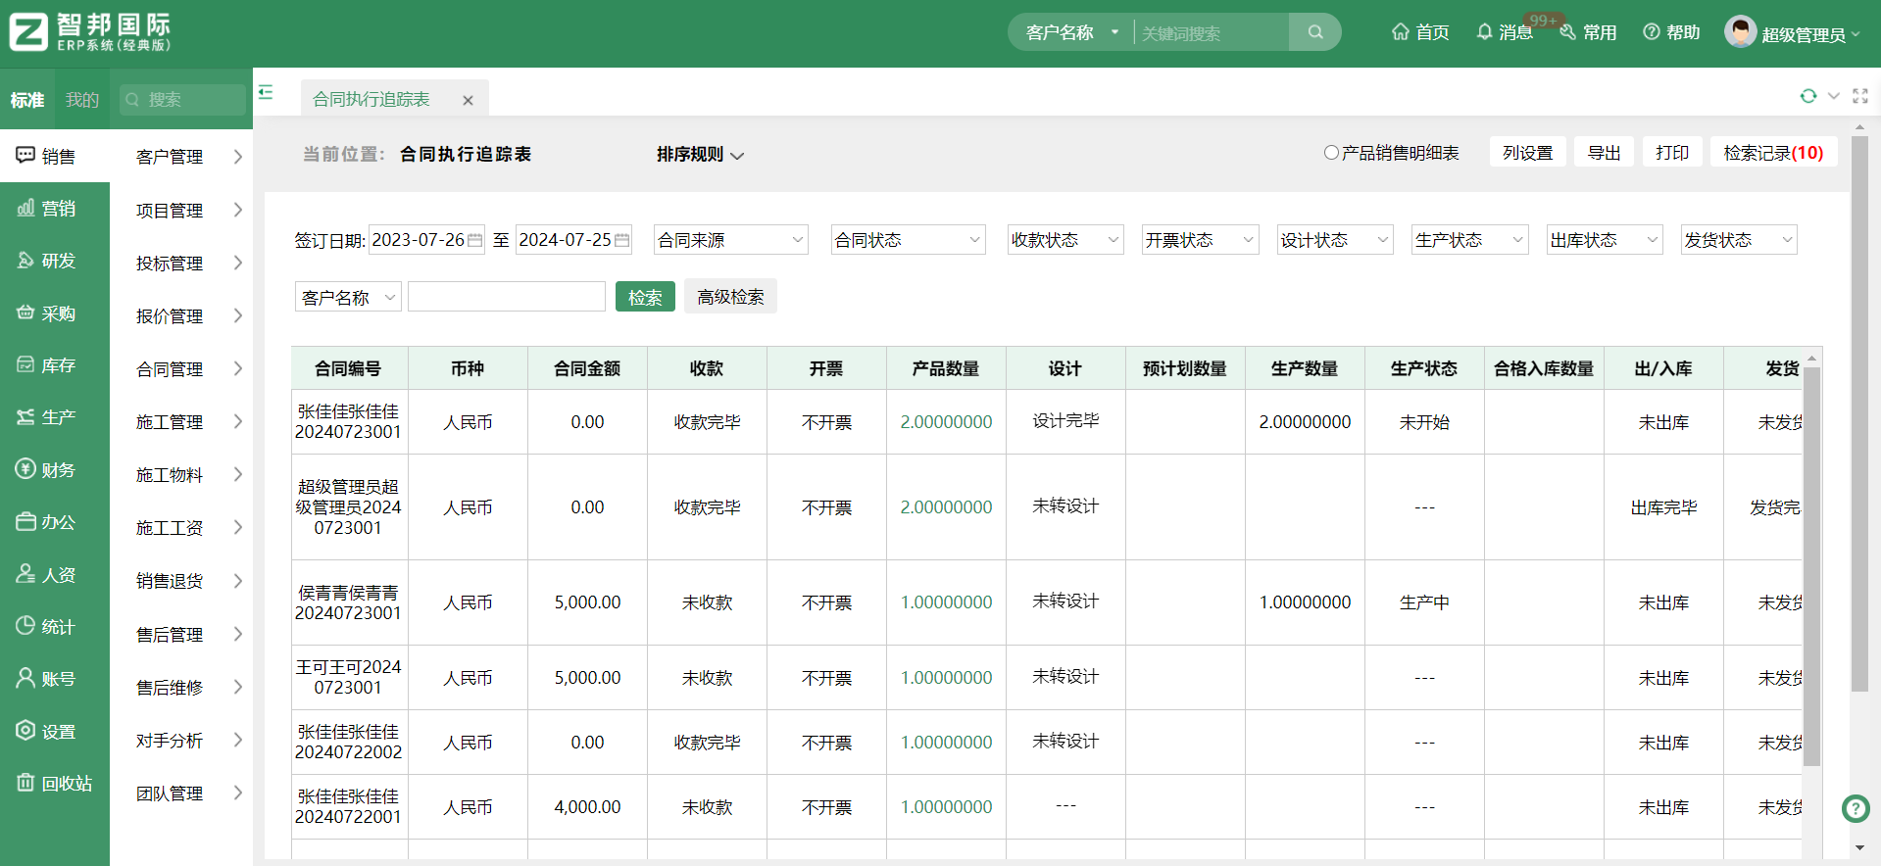The width and height of the screenshot is (1881, 866).
Task: Expand 报价管理 menu item
Action: (181, 315)
